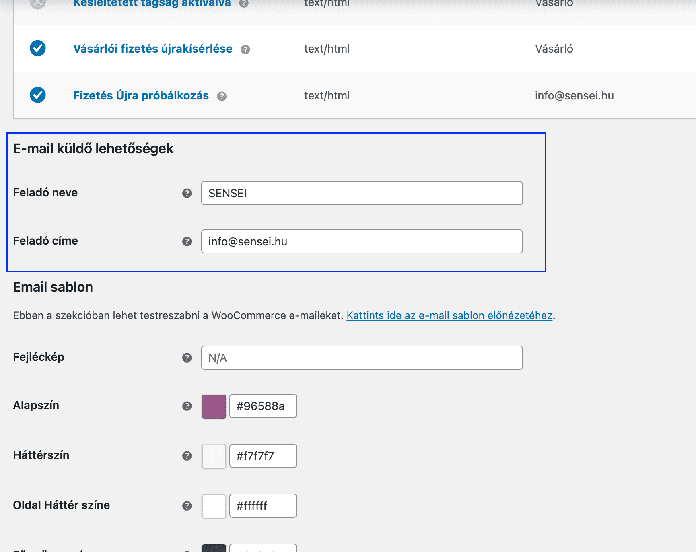Select info@sensei.hu recipient in Fizetés Újra próbálkozás row
696x552 pixels.
[575, 95]
